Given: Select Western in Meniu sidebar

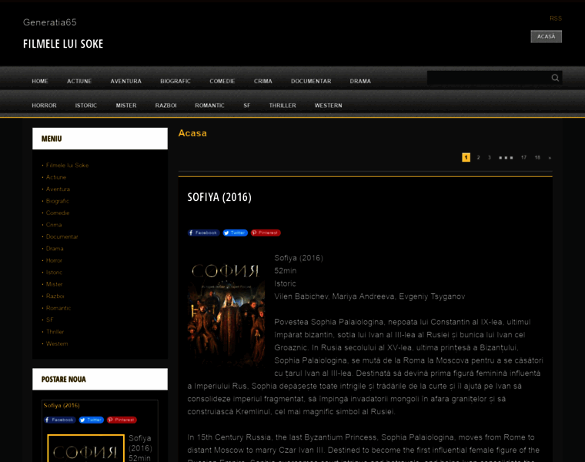Looking at the screenshot, I should pos(57,343).
